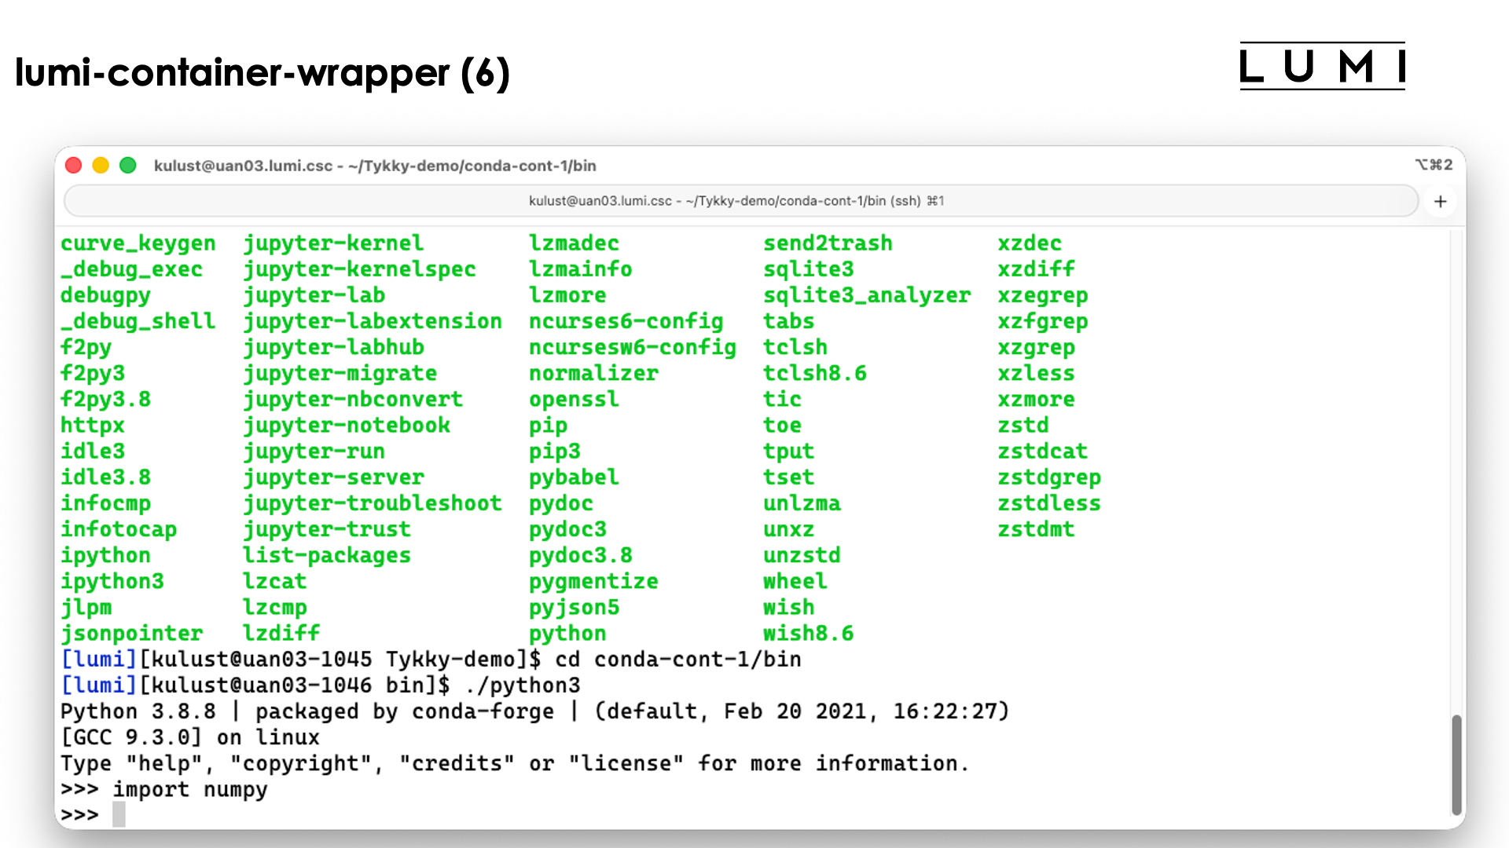Select the jupyter-lab entry
Screen dimensions: 1509x848
click(x=314, y=294)
